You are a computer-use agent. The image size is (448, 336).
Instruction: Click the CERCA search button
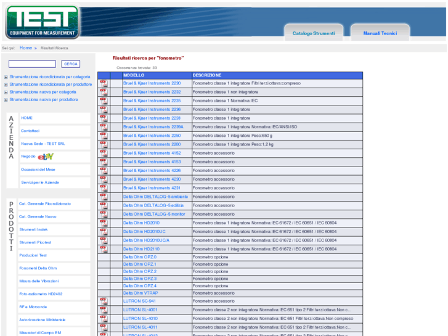(x=71, y=64)
